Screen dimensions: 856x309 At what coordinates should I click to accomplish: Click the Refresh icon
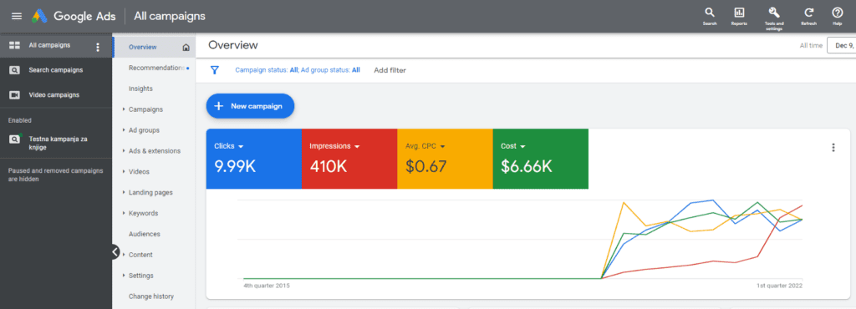point(809,13)
